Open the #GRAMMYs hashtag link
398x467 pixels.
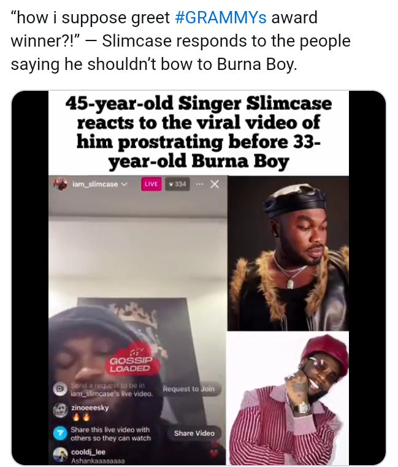click(x=221, y=18)
